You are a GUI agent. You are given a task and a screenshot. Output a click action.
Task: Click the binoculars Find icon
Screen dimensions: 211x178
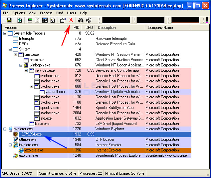(81, 20)
